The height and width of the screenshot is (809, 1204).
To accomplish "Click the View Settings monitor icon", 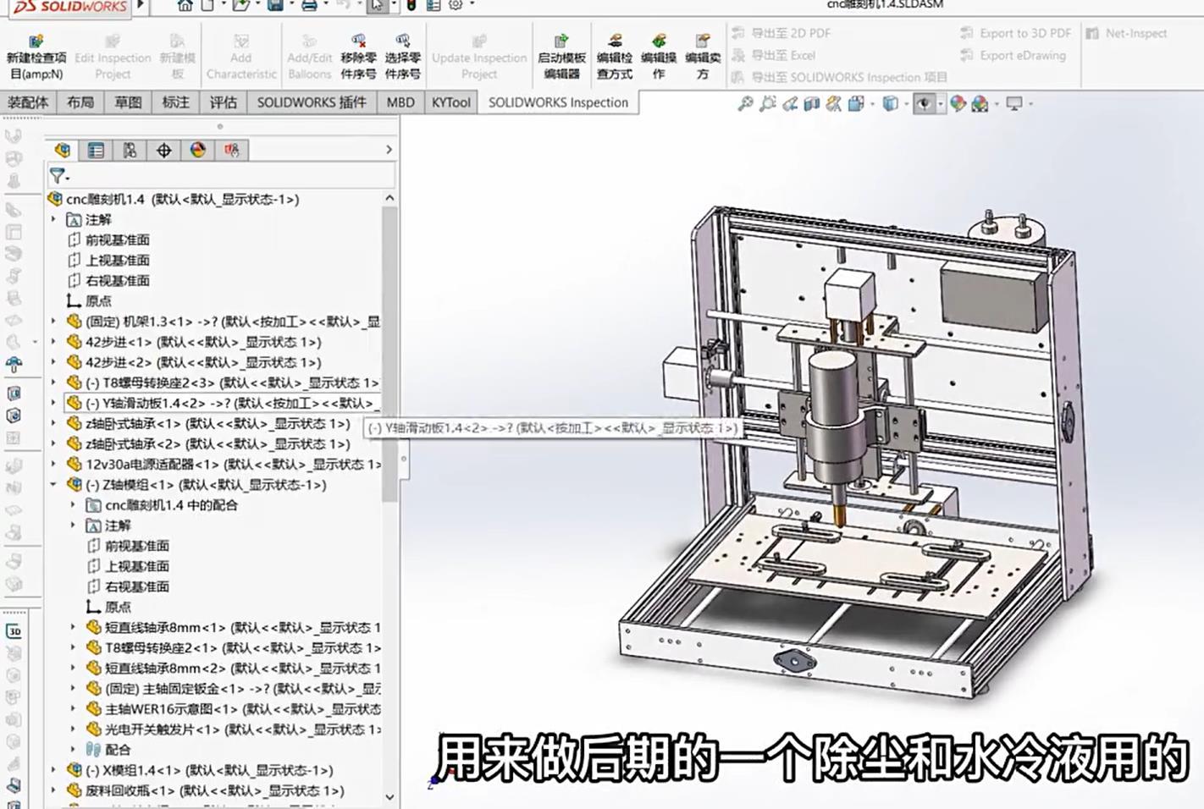I will [1013, 103].
